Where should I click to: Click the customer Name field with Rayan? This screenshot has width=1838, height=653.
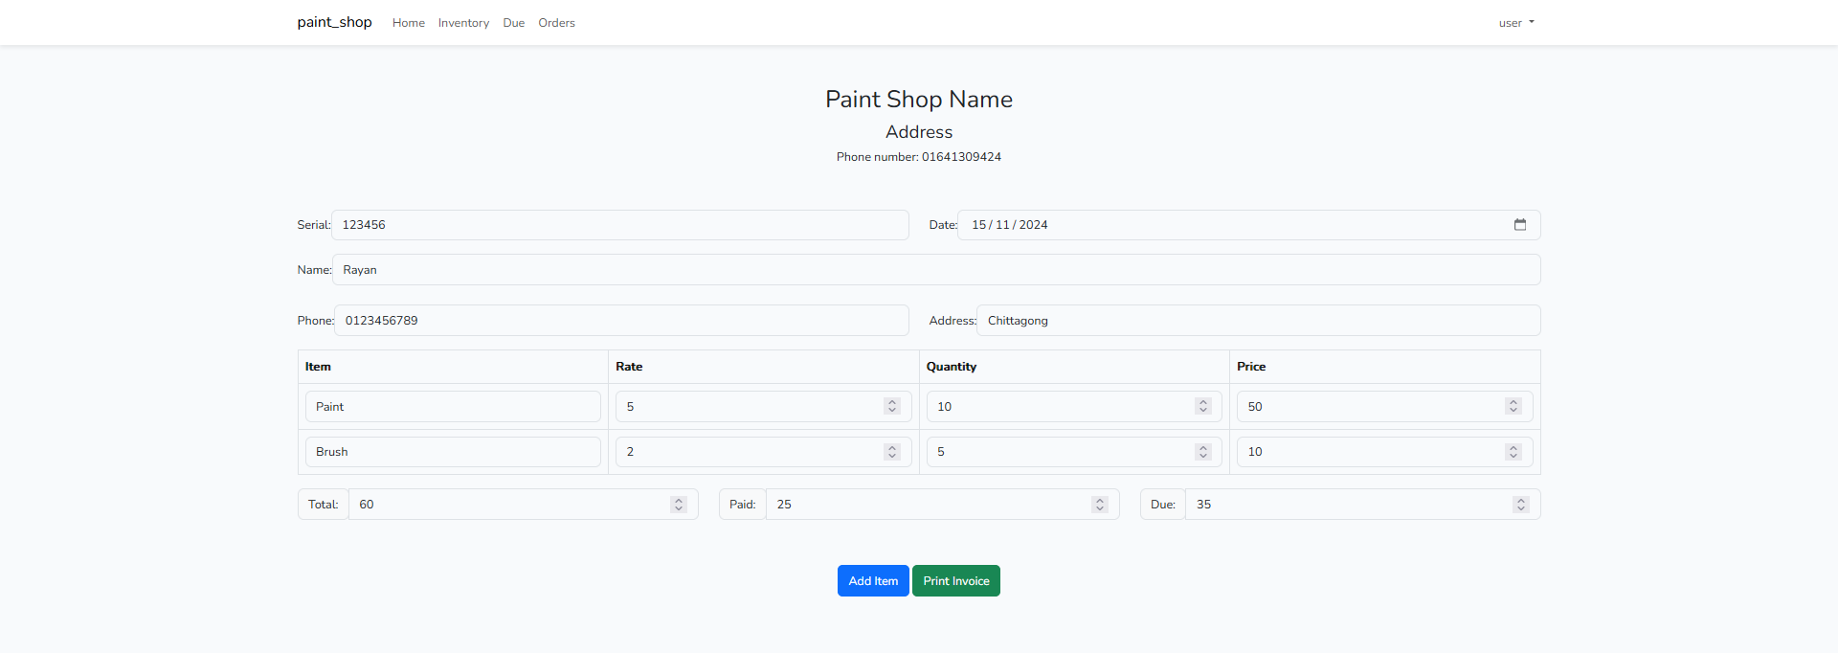click(935, 270)
